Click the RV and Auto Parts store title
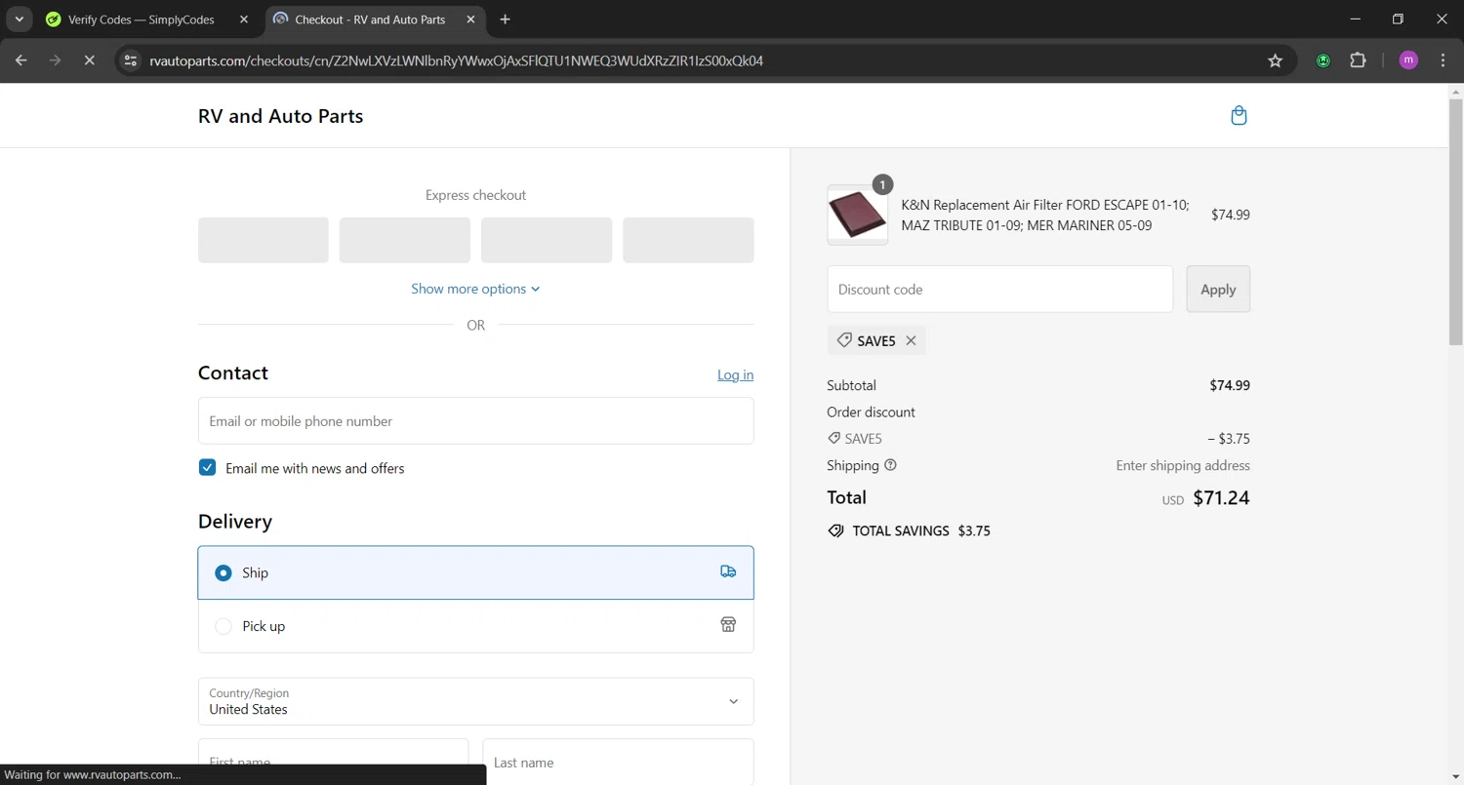 coord(280,116)
